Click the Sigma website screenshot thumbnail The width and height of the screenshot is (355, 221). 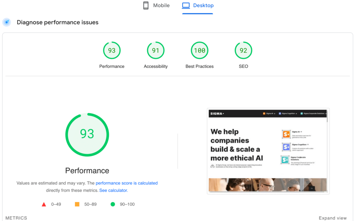point(268,151)
